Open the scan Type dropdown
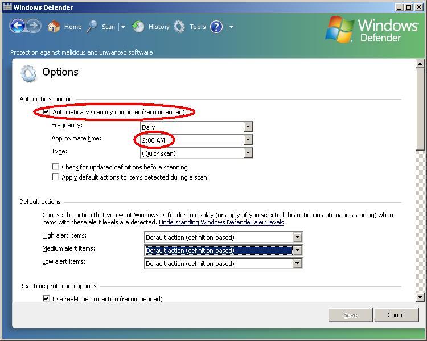Image resolution: width=427 pixels, height=341 pixels. click(248, 153)
